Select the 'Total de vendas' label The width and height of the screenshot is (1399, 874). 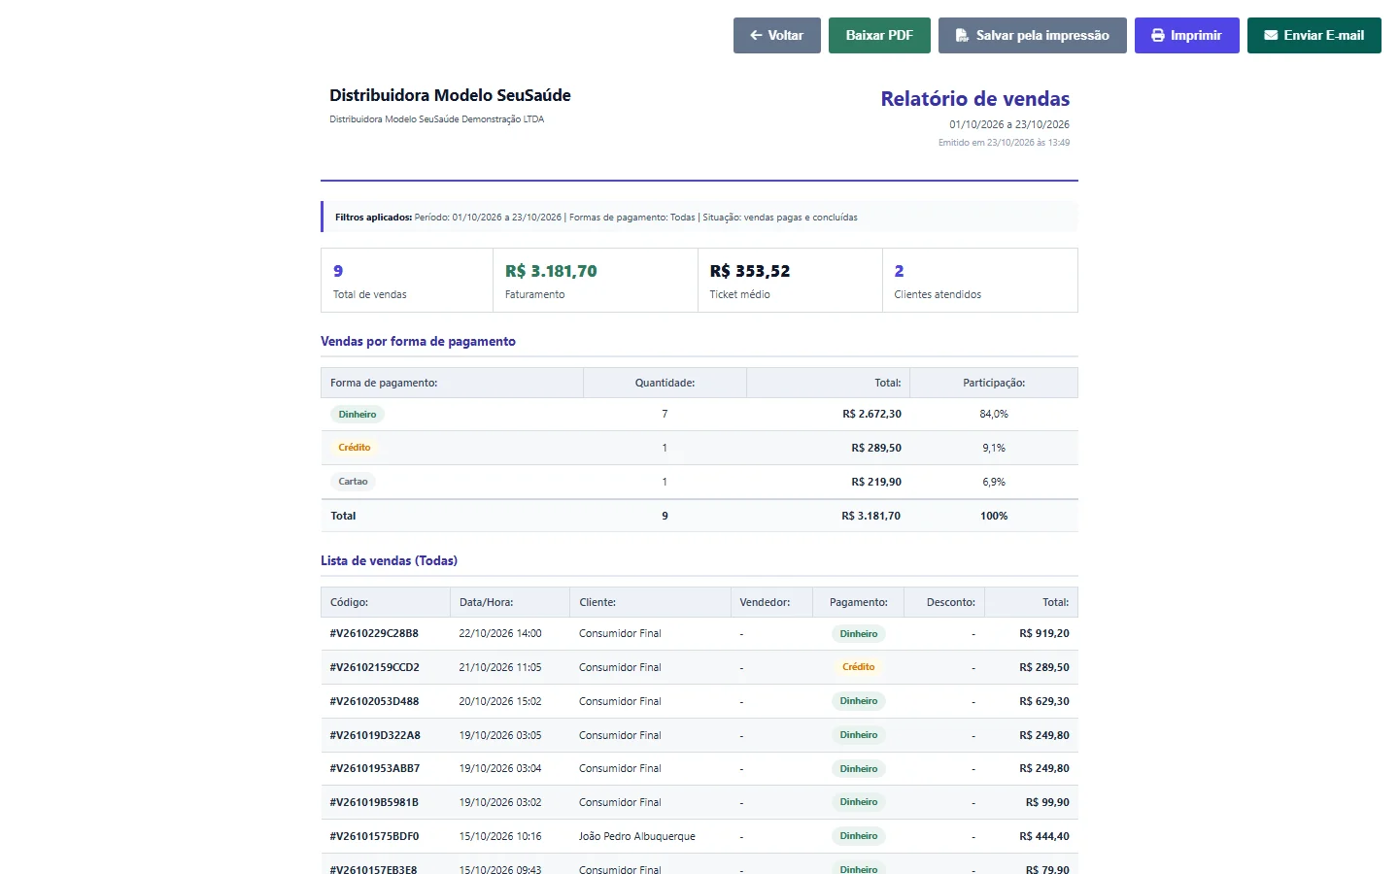[x=370, y=294]
